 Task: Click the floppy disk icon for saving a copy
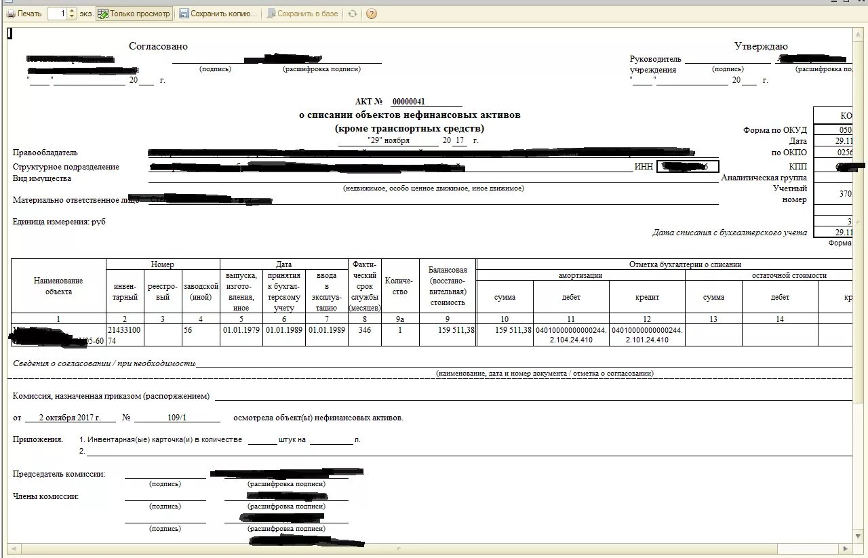click(184, 14)
